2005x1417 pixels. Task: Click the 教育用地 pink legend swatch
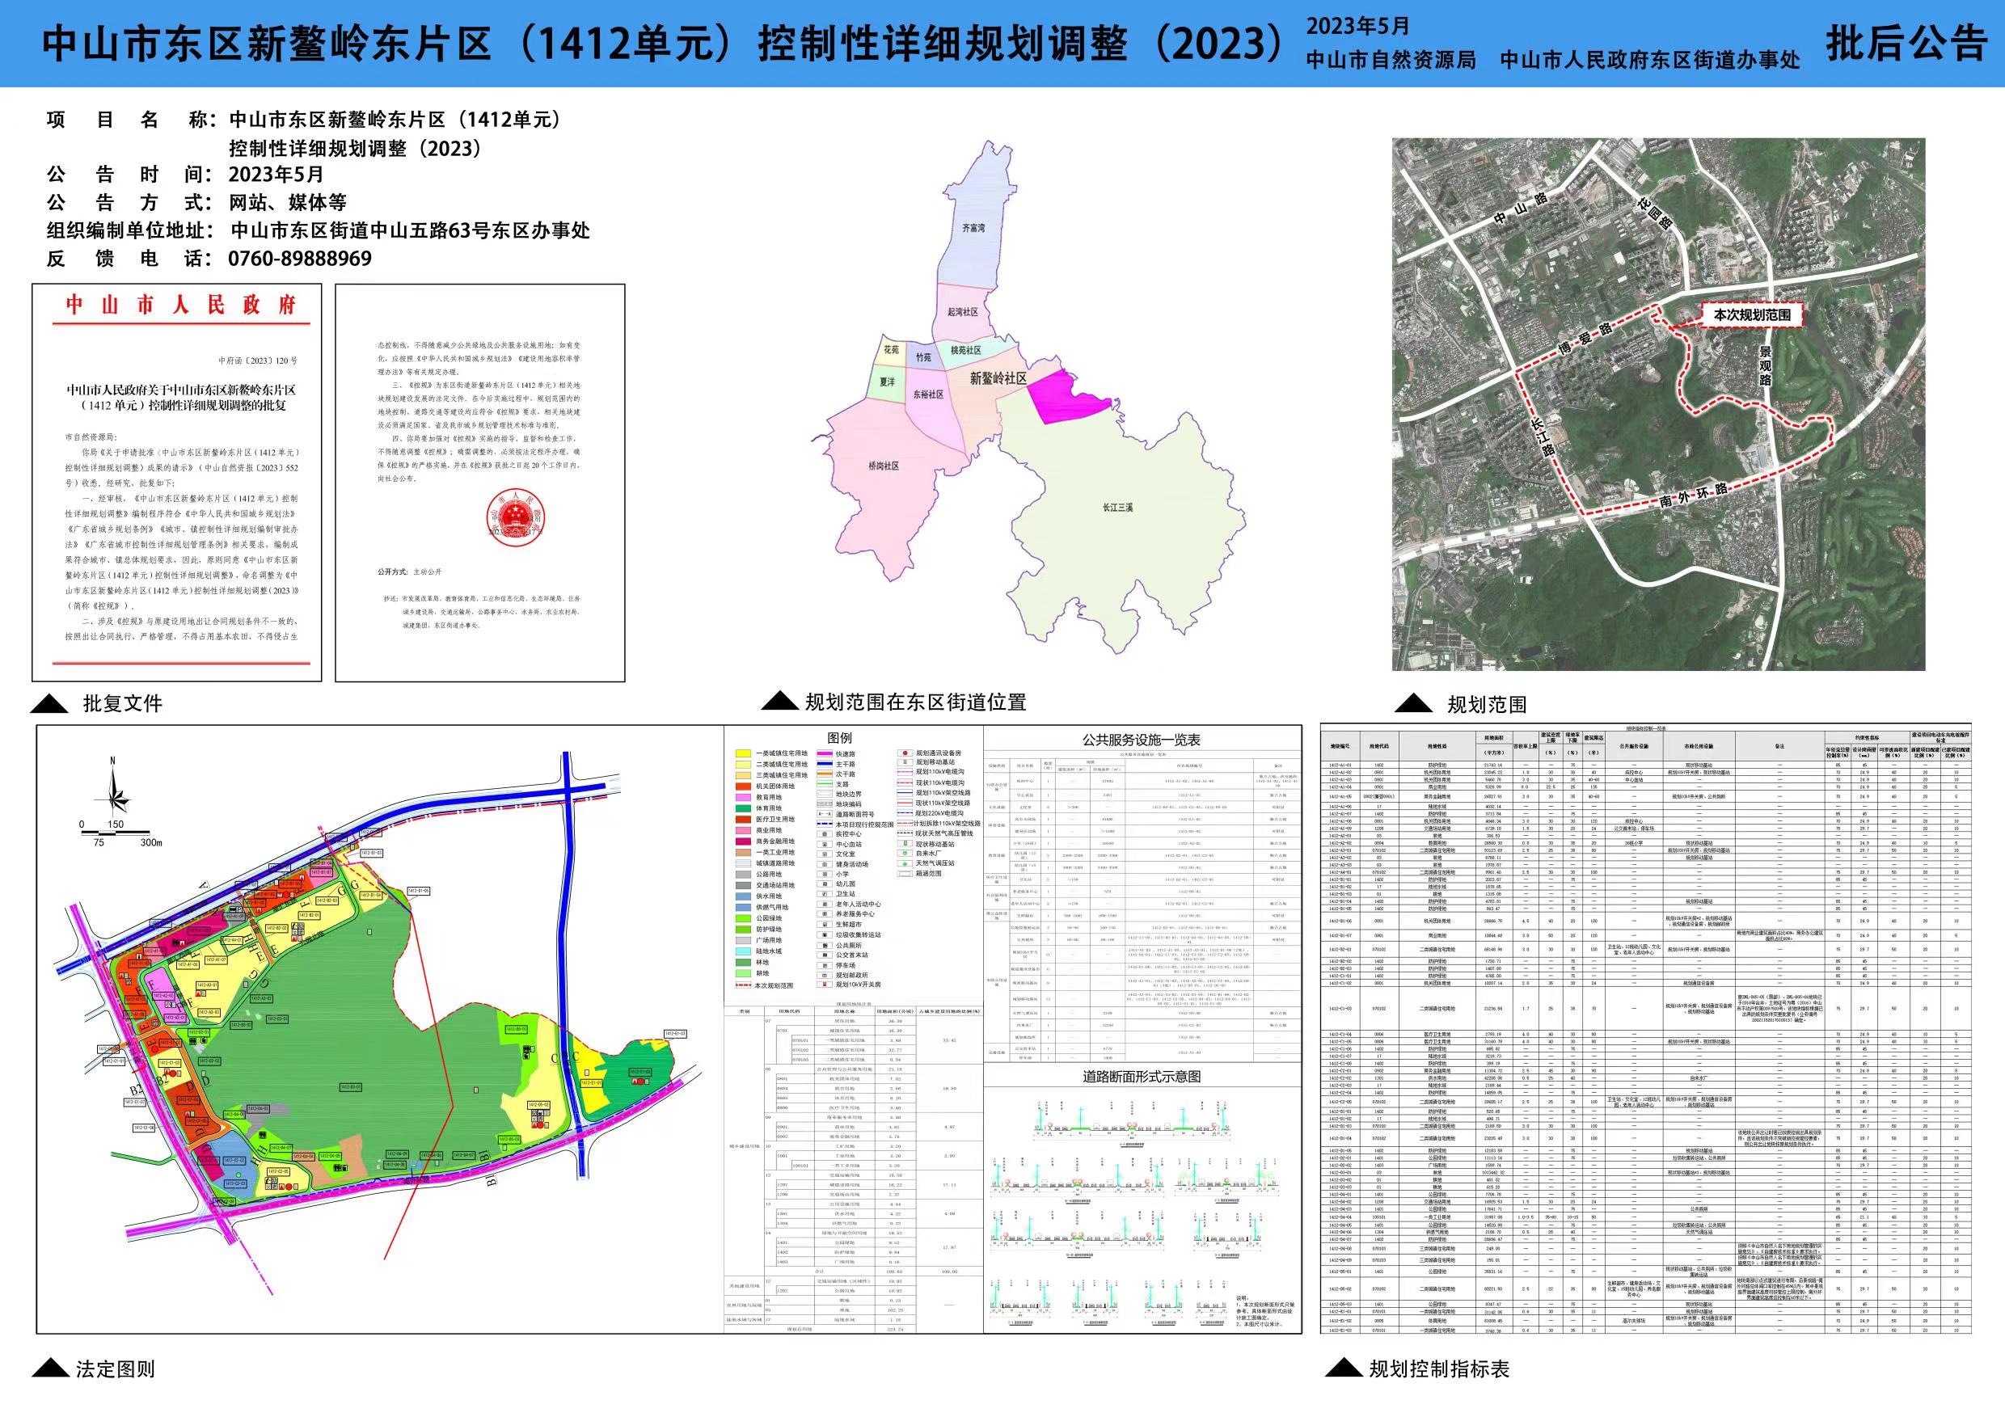coord(743,797)
